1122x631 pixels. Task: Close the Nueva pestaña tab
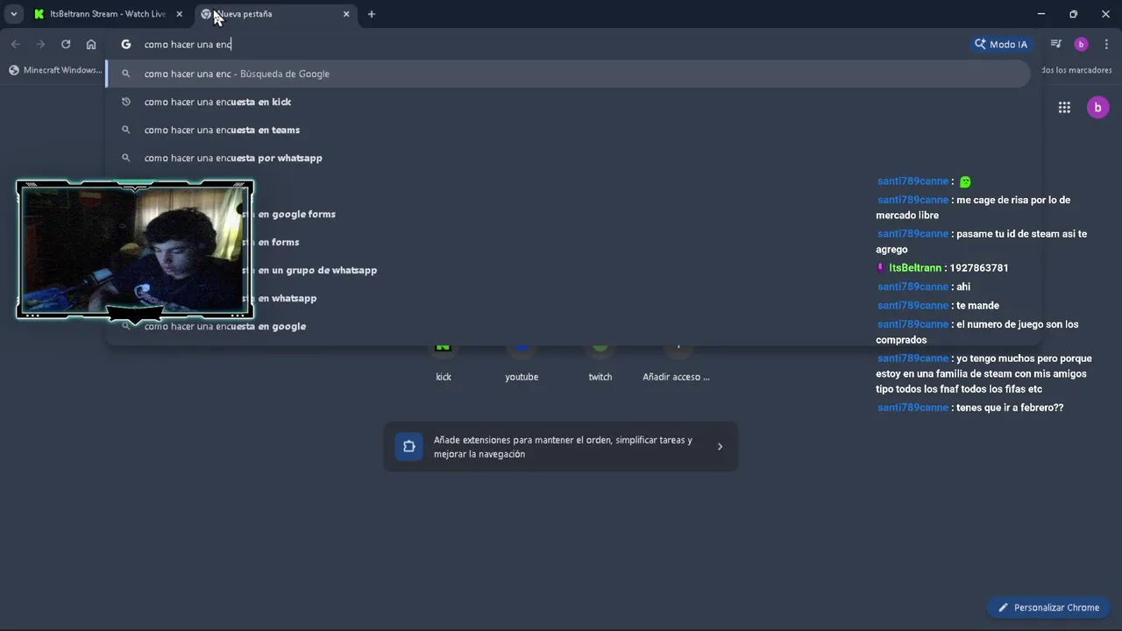tap(346, 14)
